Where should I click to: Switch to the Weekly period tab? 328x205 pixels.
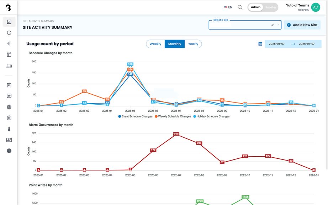(x=155, y=44)
